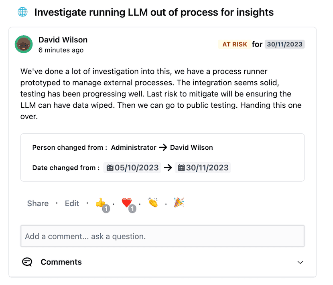
Task: Click the old date 05/10/2023 chip
Action: (132, 168)
